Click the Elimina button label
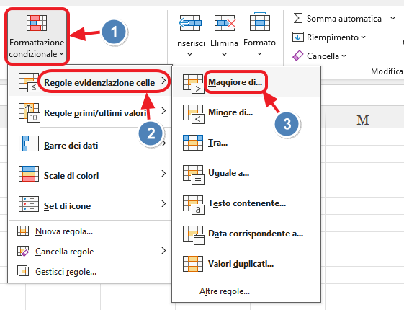 click(x=224, y=43)
